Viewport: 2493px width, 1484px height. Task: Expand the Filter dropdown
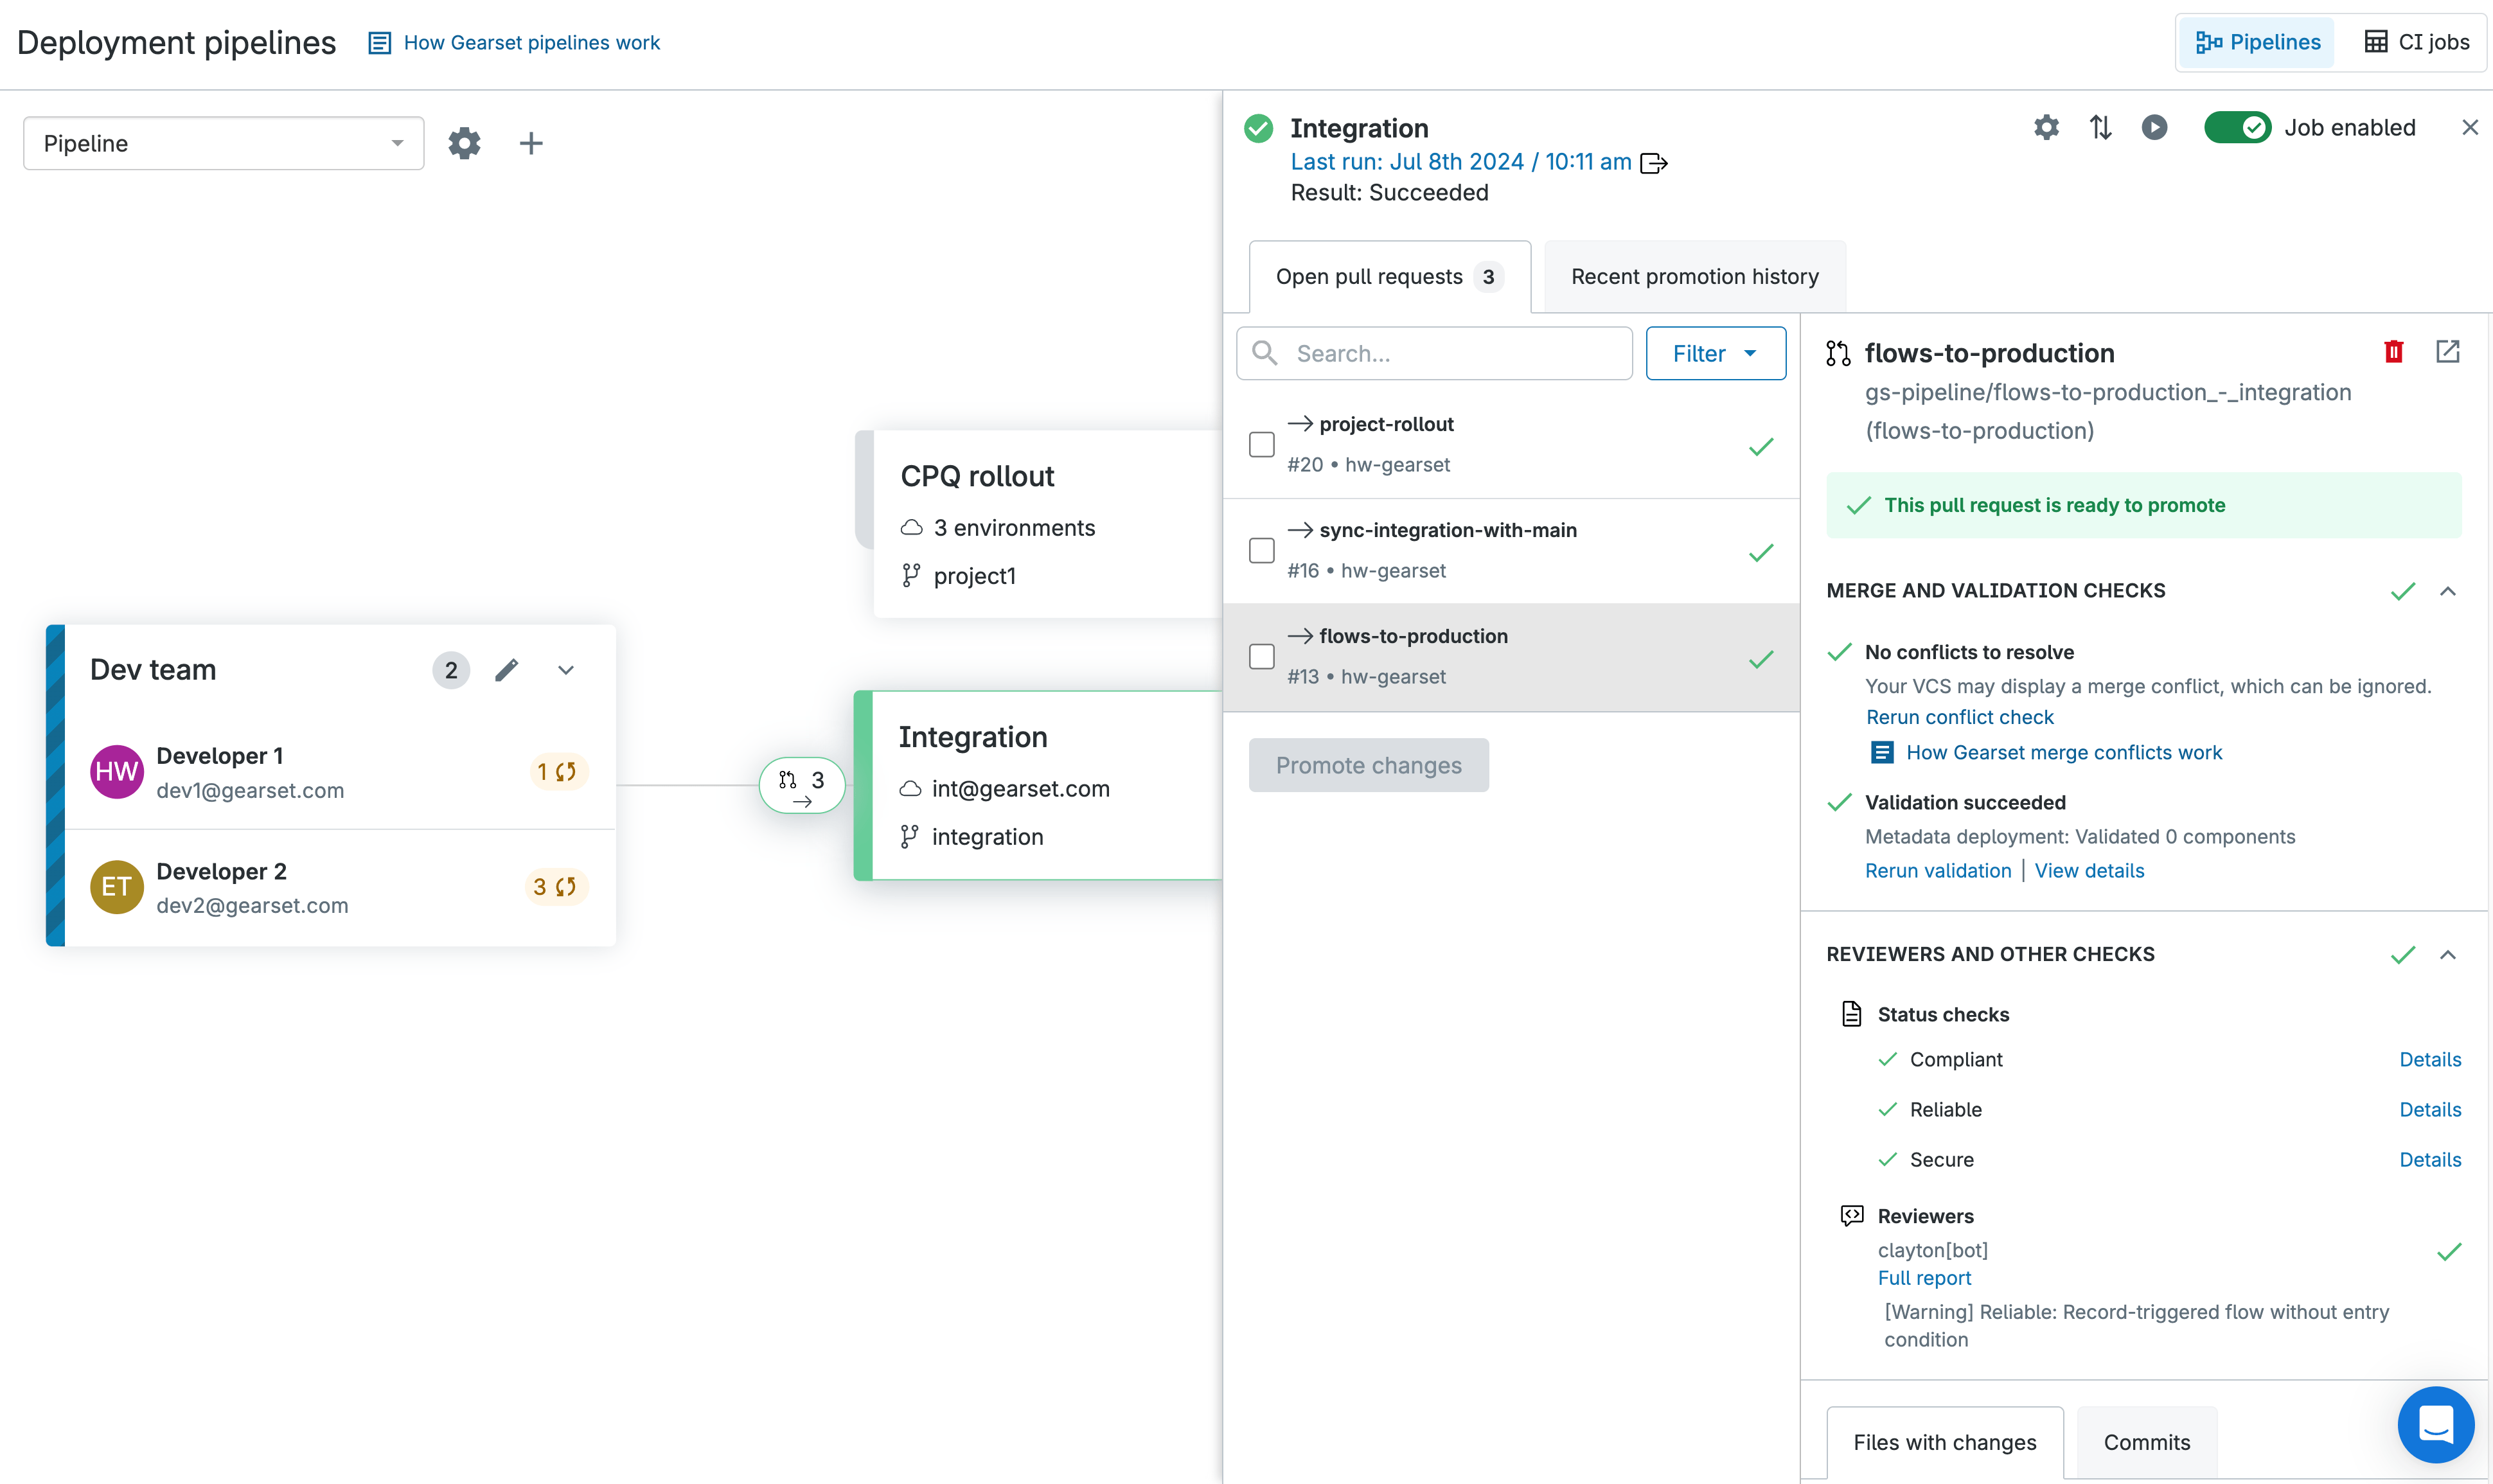click(x=1715, y=354)
